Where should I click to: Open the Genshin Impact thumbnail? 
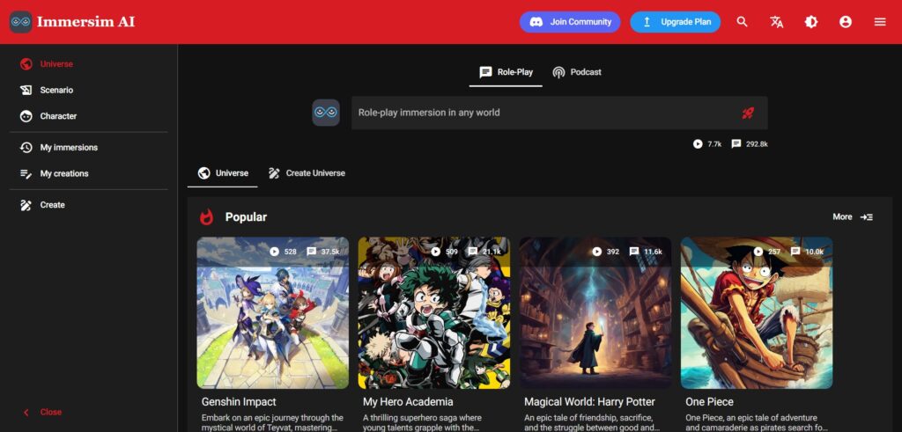coord(273,313)
